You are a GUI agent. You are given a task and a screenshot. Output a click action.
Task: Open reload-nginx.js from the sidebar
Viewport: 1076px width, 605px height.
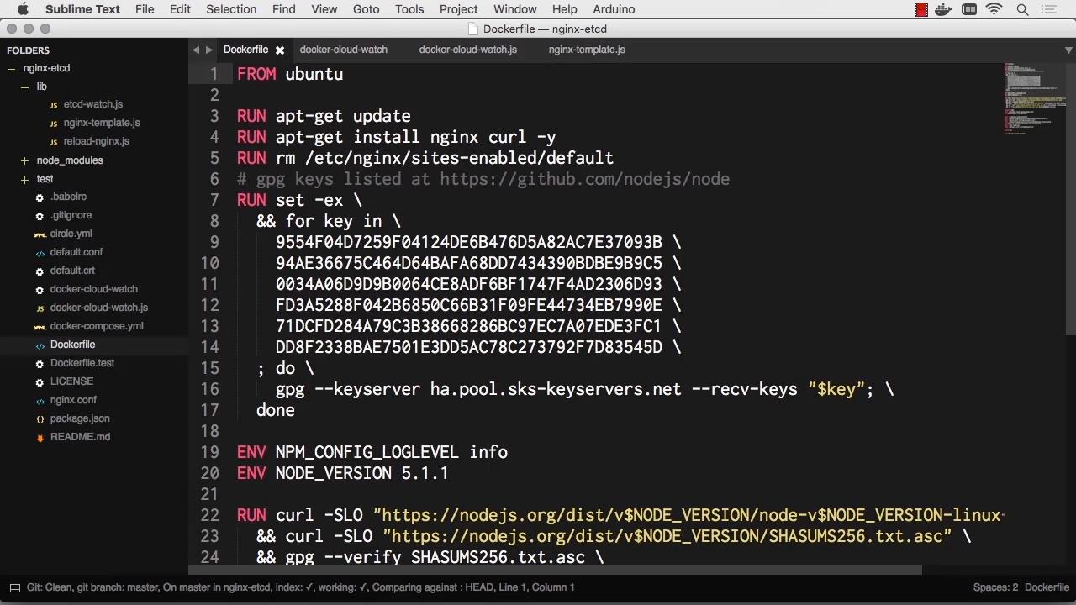coord(97,141)
